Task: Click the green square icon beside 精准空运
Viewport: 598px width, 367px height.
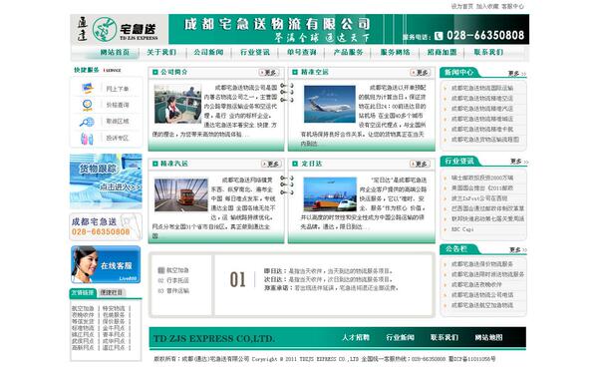Action: (x=295, y=72)
